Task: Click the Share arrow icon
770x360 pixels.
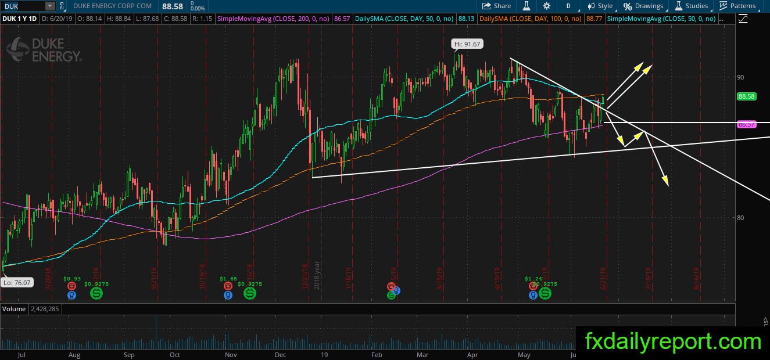Action: (486, 6)
